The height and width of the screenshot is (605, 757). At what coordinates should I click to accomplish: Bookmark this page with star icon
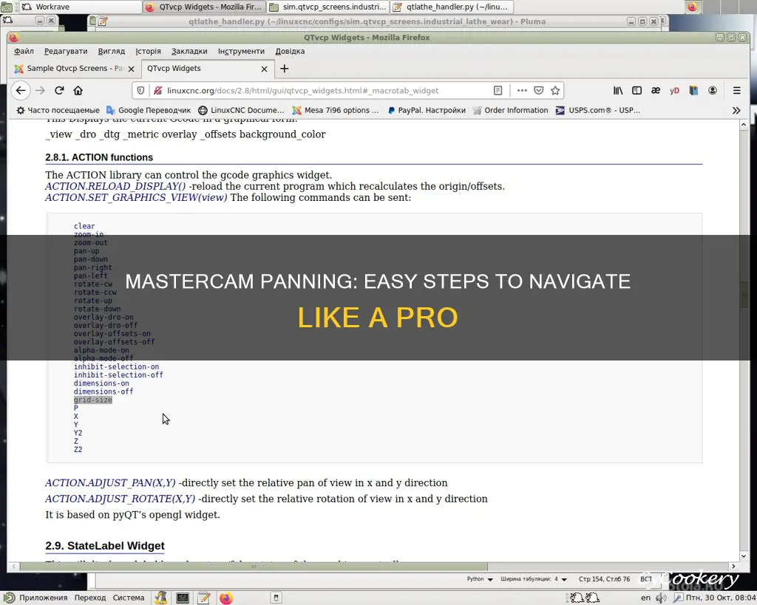click(555, 90)
